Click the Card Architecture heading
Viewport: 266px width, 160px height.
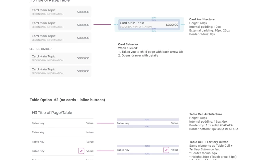pyautogui.click(x=202, y=19)
